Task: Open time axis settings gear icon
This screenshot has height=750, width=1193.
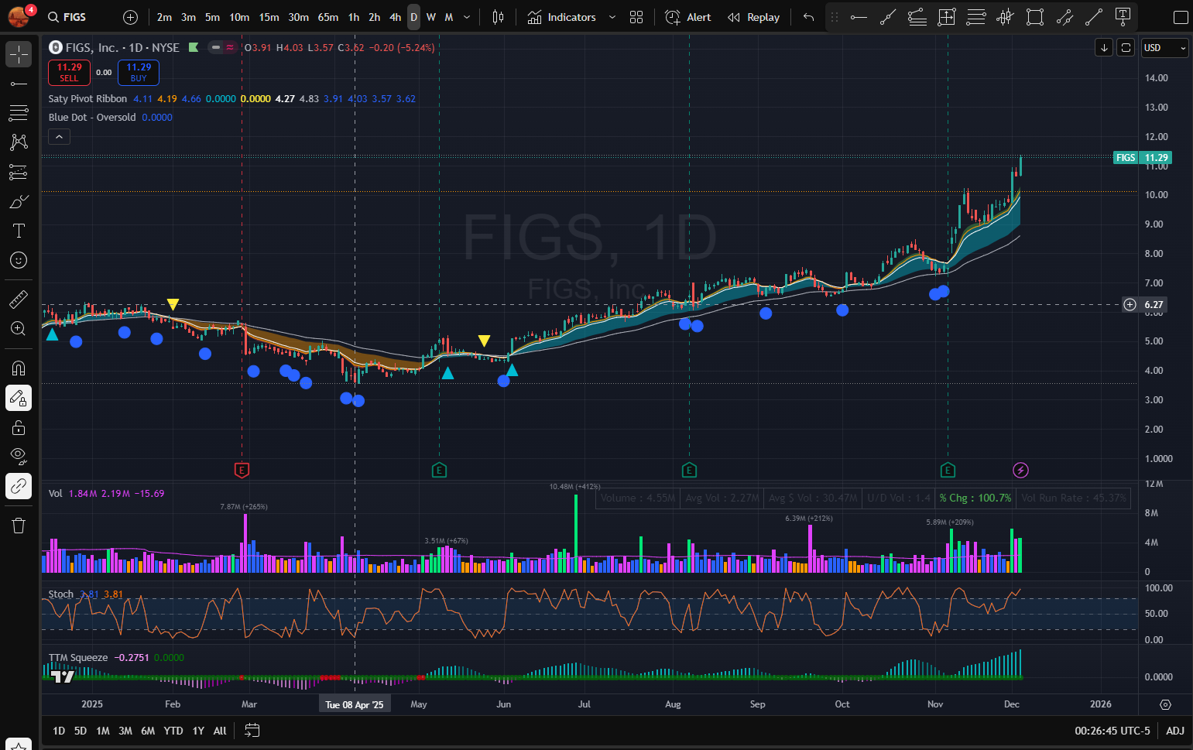Action: pyautogui.click(x=1165, y=704)
